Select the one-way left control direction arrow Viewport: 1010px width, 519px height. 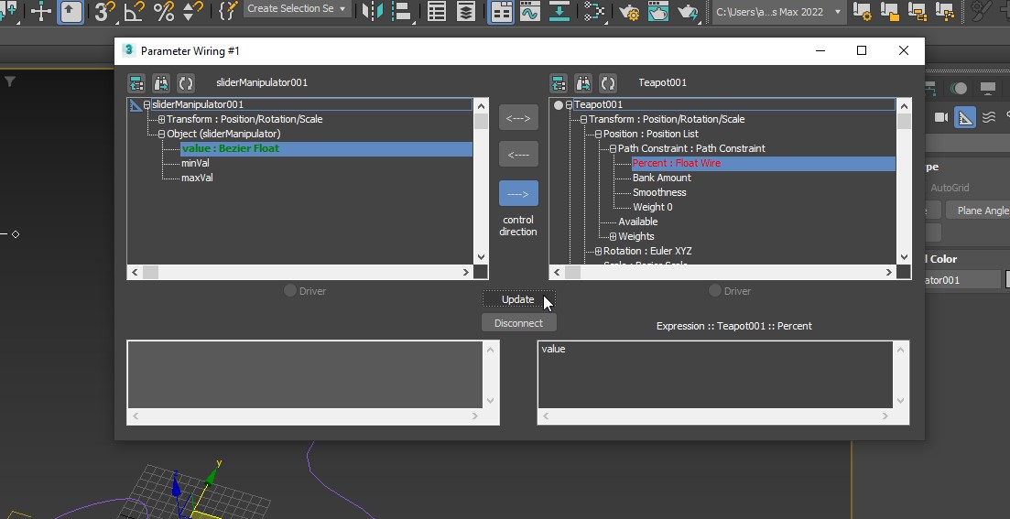[518, 155]
